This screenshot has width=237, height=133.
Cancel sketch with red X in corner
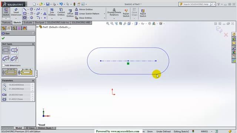click(x=226, y=35)
